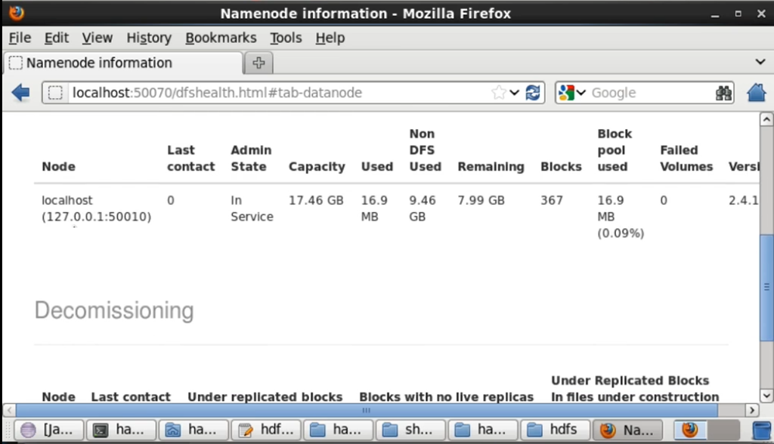Click the vertical scrollbar up arrow
Image resolution: width=774 pixels, height=444 pixels.
[766, 119]
